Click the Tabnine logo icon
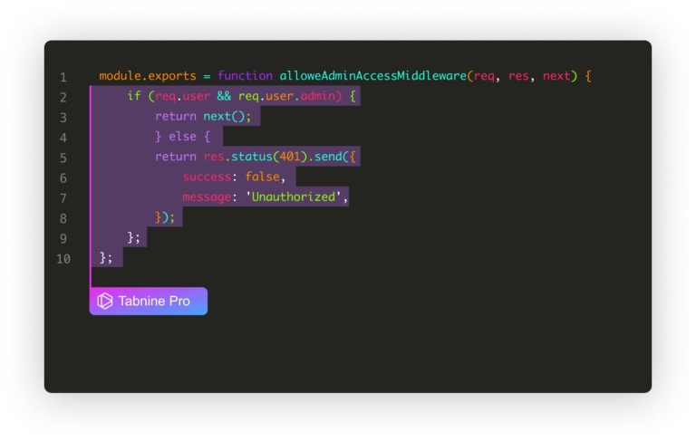This screenshot has height=441, width=696. pos(105,302)
